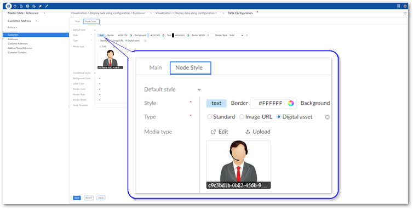The image size is (413, 209).
Task: Click the Revert button
Action: click(x=89, y=197)
